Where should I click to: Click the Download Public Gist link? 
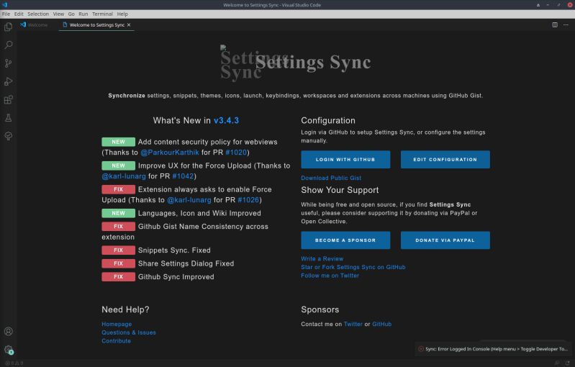tap(331, 178)
